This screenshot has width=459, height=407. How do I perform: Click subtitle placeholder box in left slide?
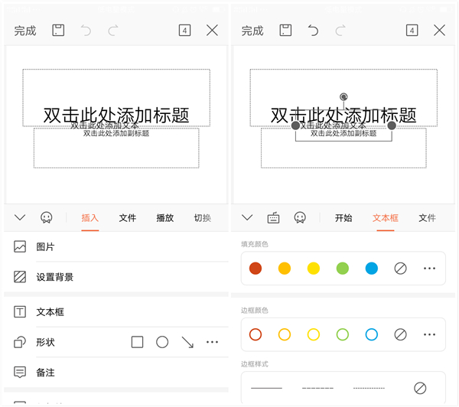116,148
